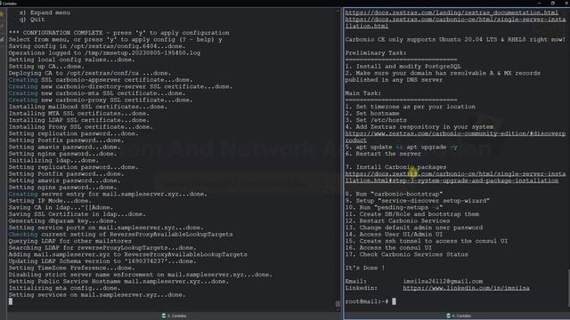Click 'Installing MTA SSL certificate' line
Image resolution: width=570 pixels, height=320 pixels.
tap(79, 113)
